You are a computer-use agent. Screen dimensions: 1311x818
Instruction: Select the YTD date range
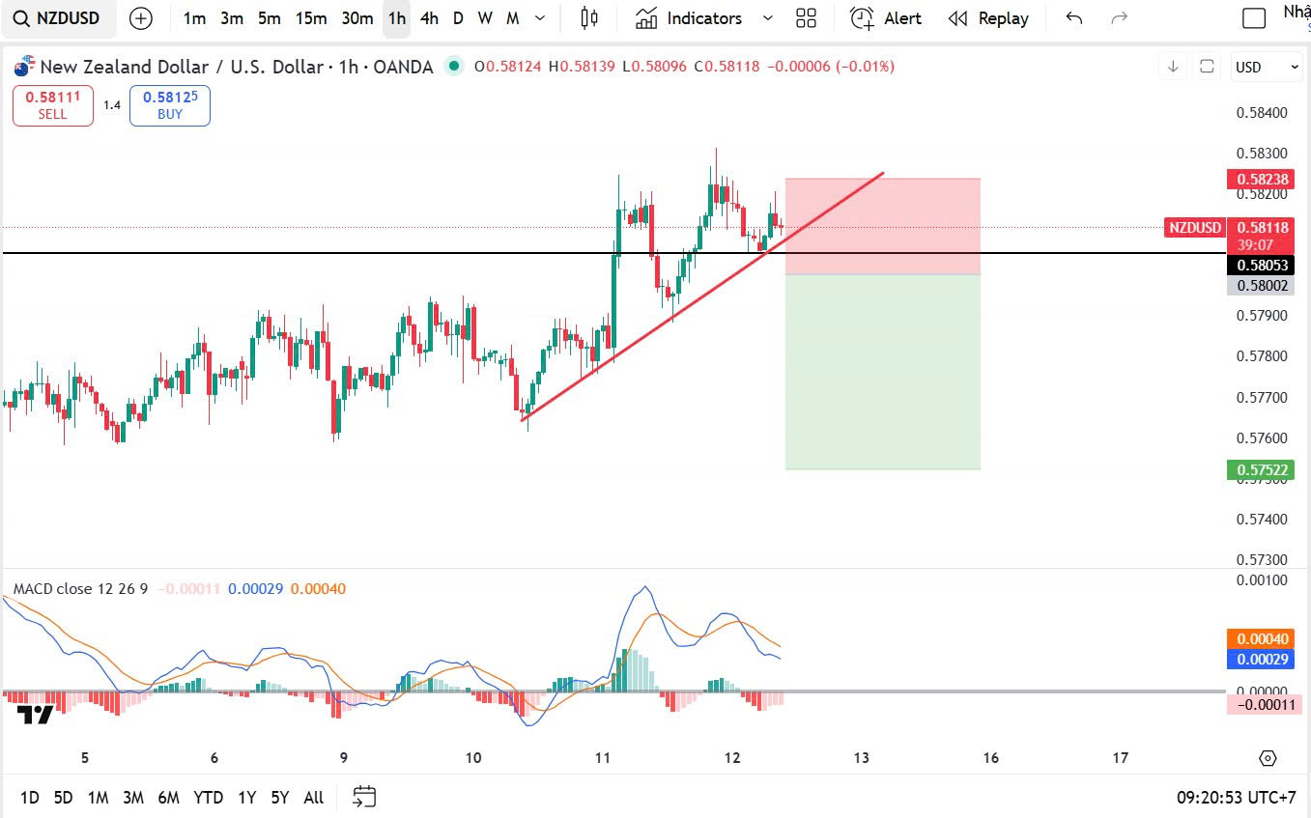coord(208,797)
